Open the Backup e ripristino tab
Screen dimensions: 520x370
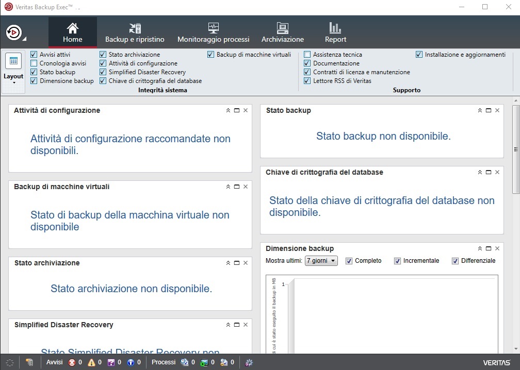tap(135, 32)
